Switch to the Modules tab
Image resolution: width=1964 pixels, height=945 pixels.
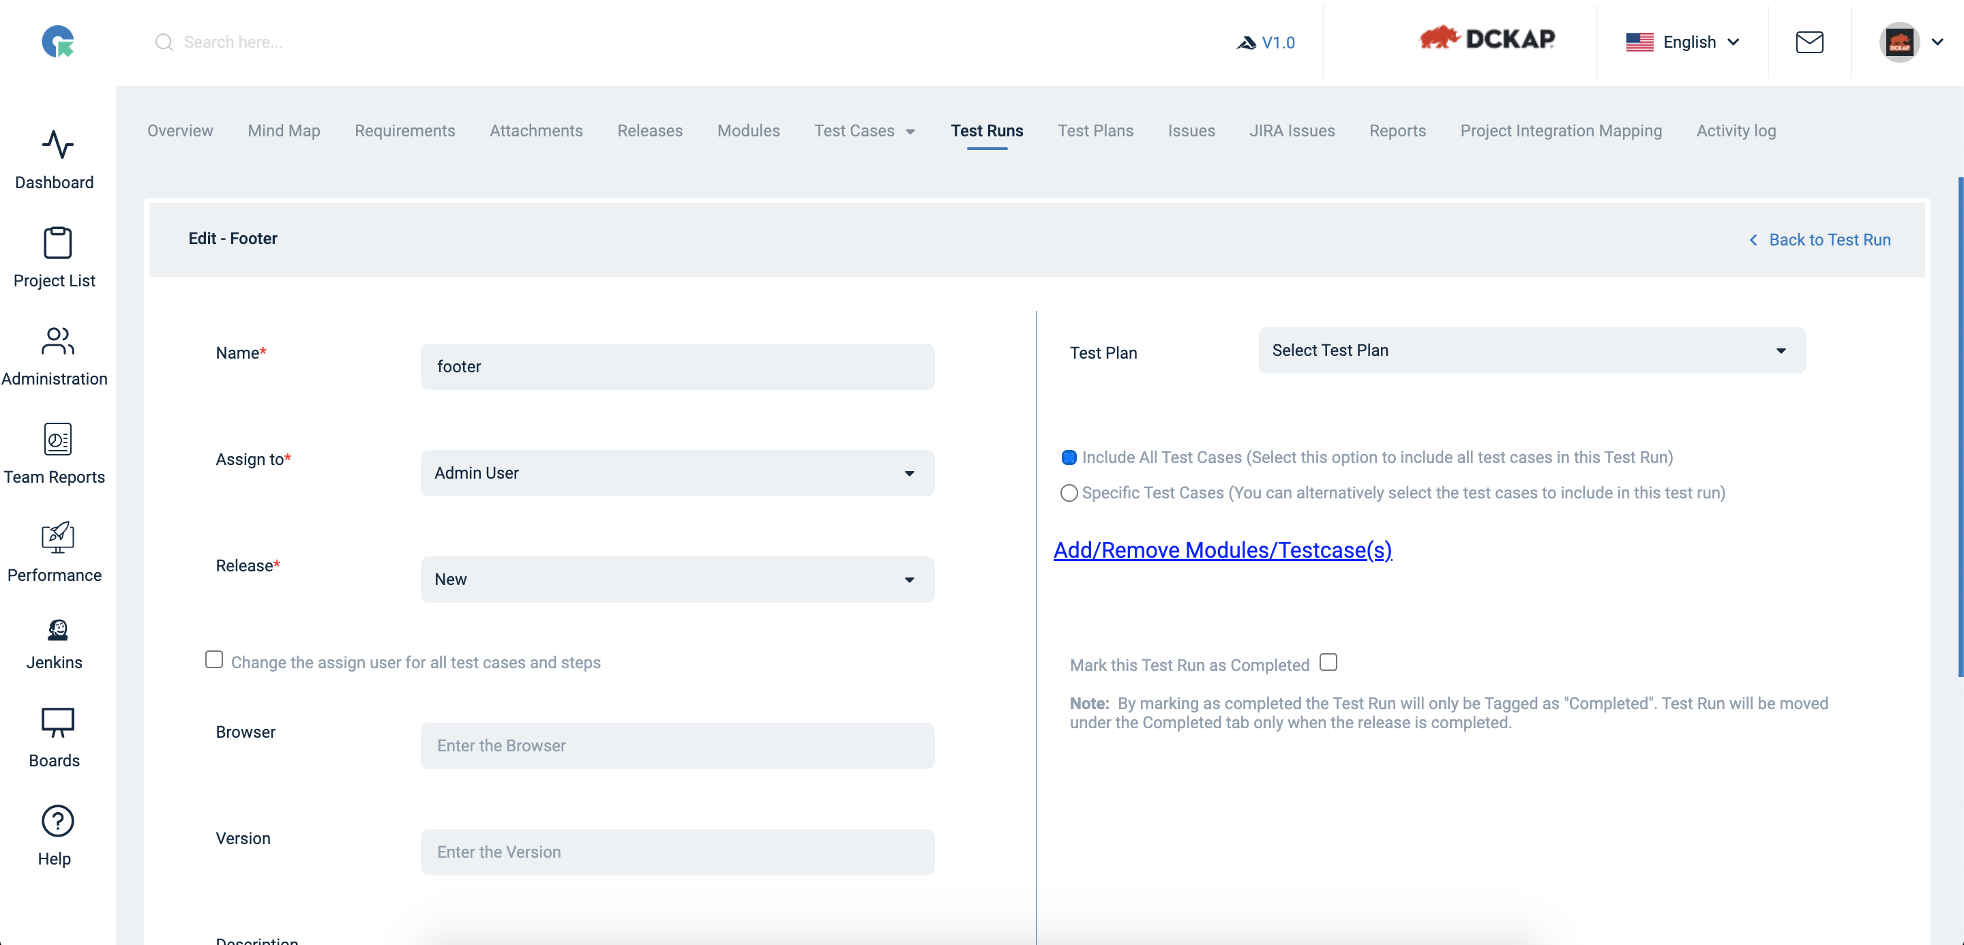coord(748,130)
